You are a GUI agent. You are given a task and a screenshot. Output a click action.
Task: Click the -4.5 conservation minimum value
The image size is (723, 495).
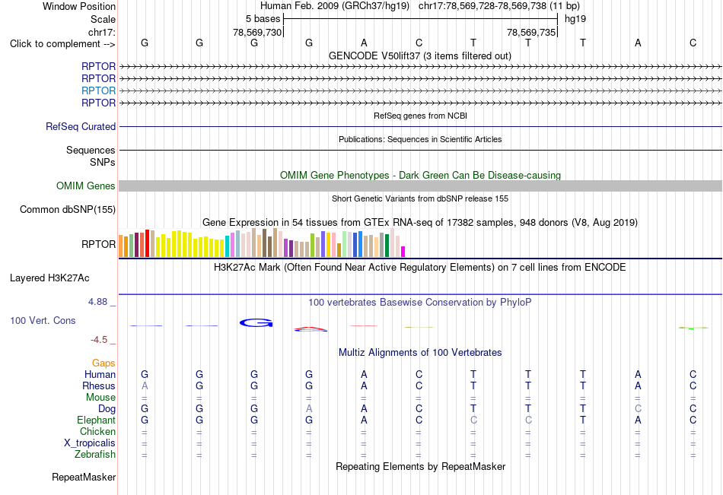coord(99,340)
